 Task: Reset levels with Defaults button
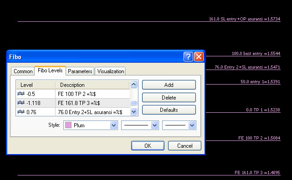click(169, 110)
